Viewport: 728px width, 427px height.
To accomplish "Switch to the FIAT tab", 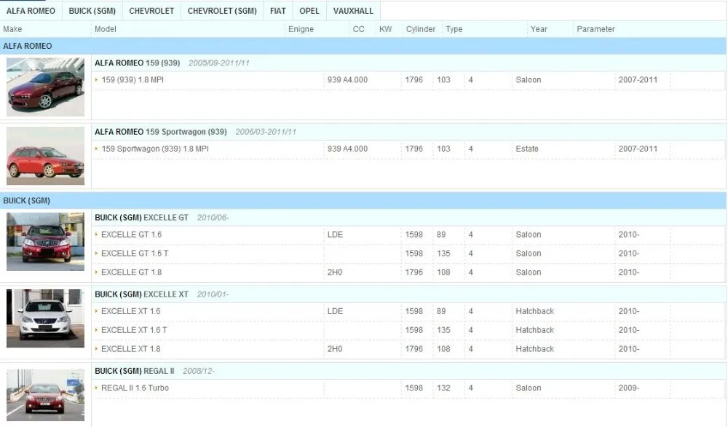I will click(277, 11).
